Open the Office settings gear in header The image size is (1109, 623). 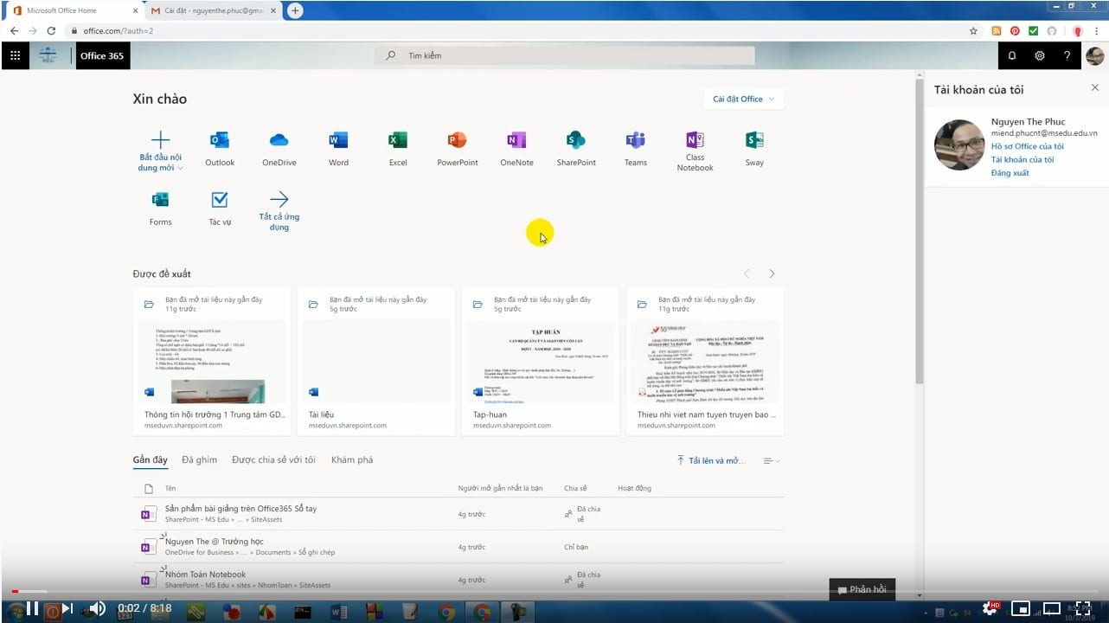[x=1040, y=55]
